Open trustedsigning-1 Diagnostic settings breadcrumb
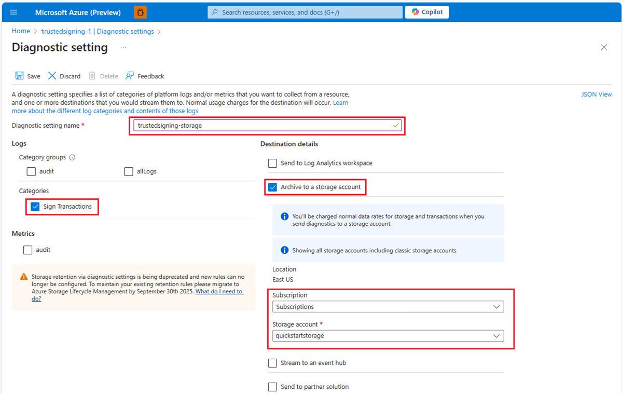Image resolution: width=622 pixels, height=394 pixels. coord(98,31)
